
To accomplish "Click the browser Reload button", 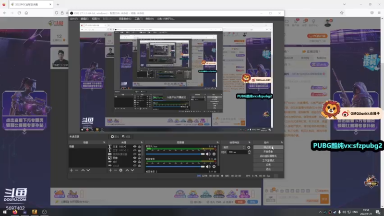I will pos(19,13).
